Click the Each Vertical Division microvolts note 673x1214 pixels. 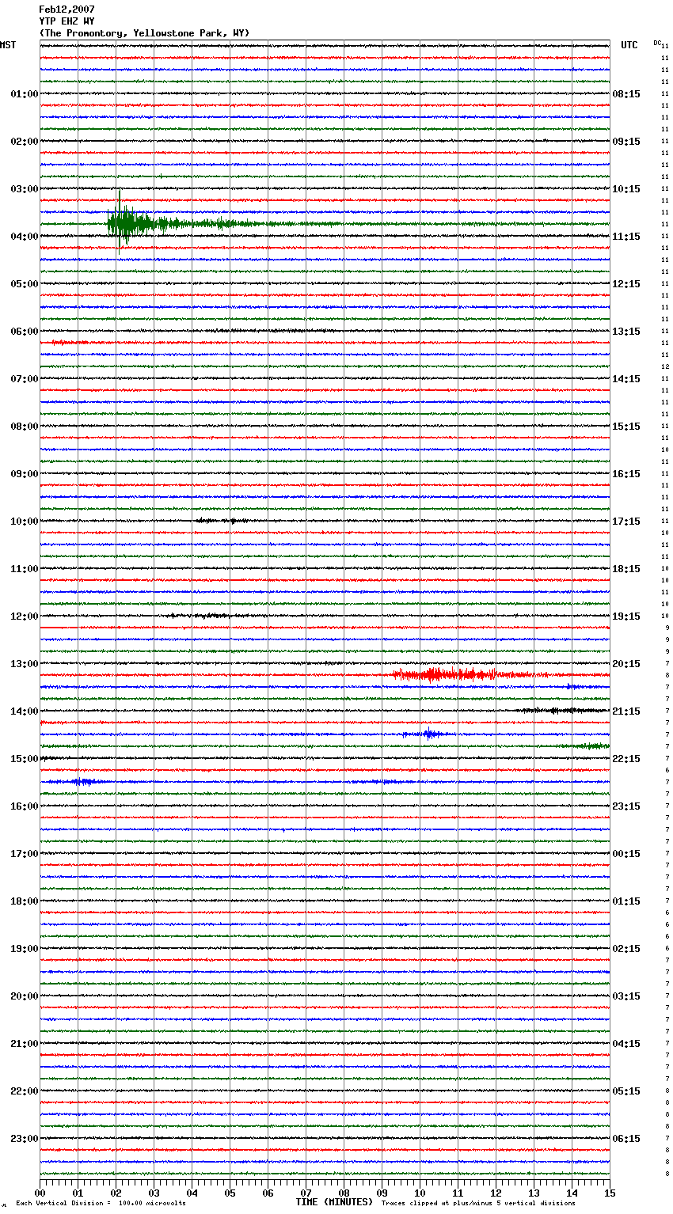[101, 1203]
